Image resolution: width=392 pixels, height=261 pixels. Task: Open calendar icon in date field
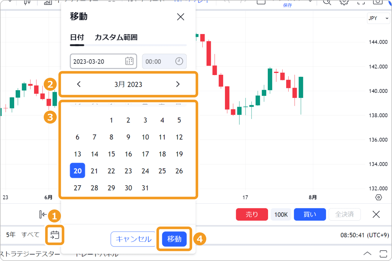click(x=129, y=61)
